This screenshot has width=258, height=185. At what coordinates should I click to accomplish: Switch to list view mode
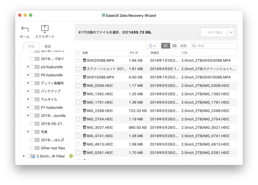coord(165,46)
